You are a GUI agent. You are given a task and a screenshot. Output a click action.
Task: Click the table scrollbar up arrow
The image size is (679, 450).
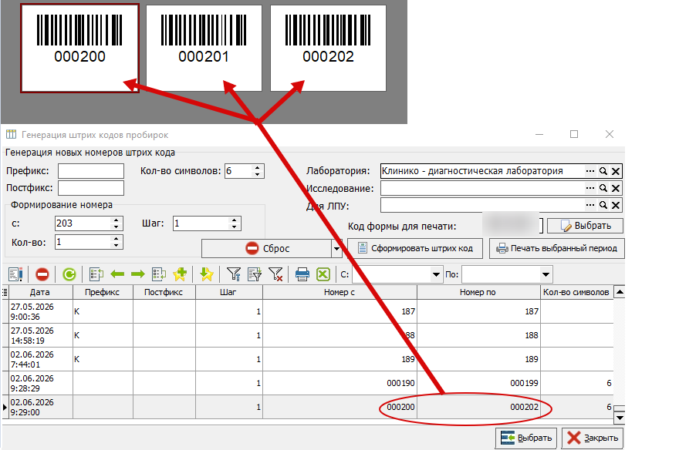620,293
